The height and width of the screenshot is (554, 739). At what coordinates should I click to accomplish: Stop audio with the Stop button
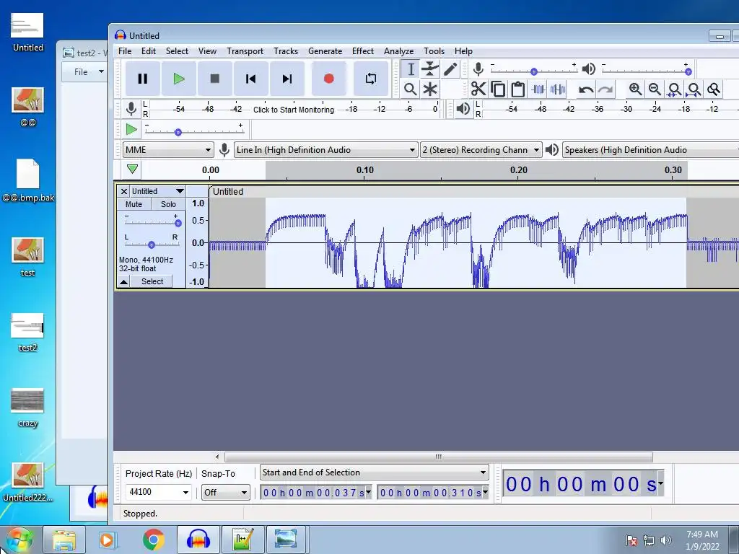coord(215,79)
